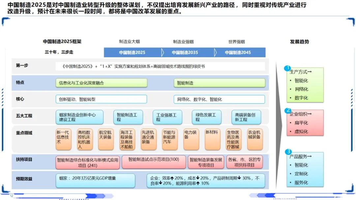Click the row label 第一步

click(x=22, y=66)
